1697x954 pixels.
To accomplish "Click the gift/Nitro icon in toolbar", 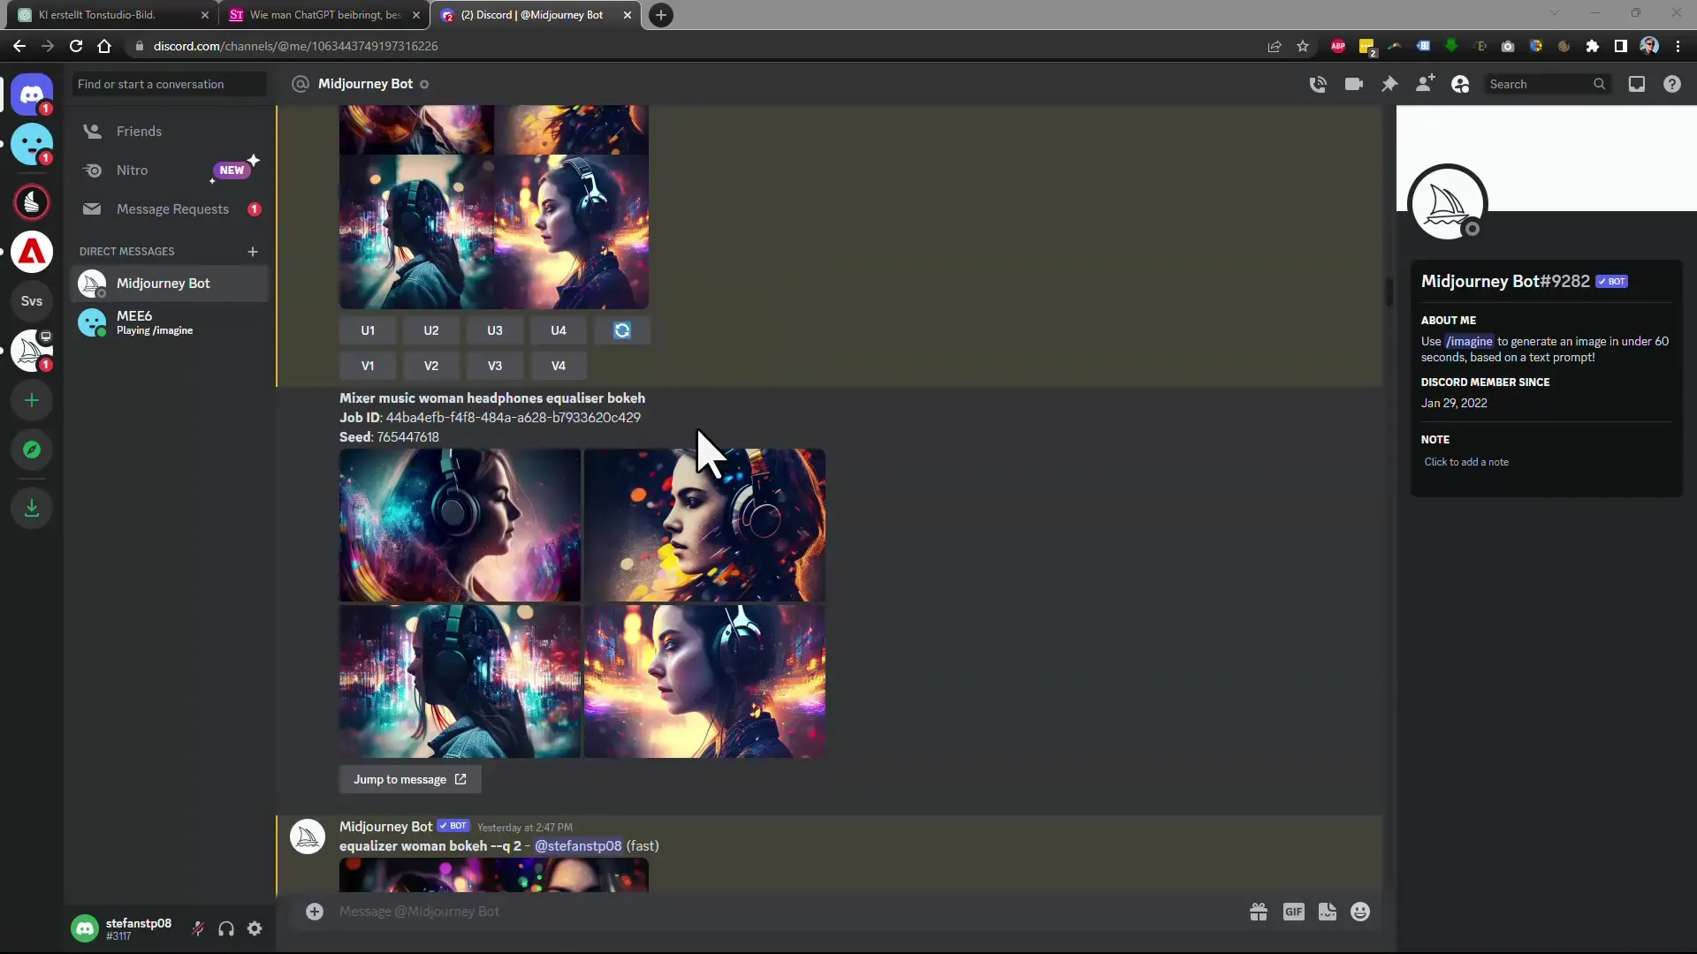I will click(x=1259, y=912).
